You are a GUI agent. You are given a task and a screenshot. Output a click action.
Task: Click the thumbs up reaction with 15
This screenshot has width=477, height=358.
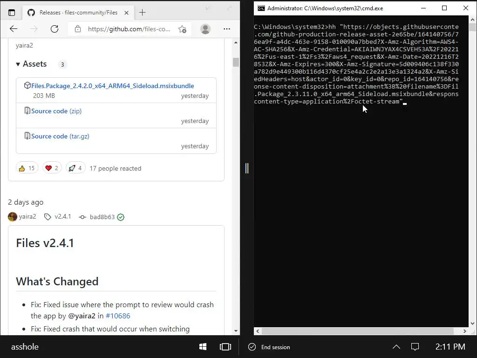(x=27, y=168)
